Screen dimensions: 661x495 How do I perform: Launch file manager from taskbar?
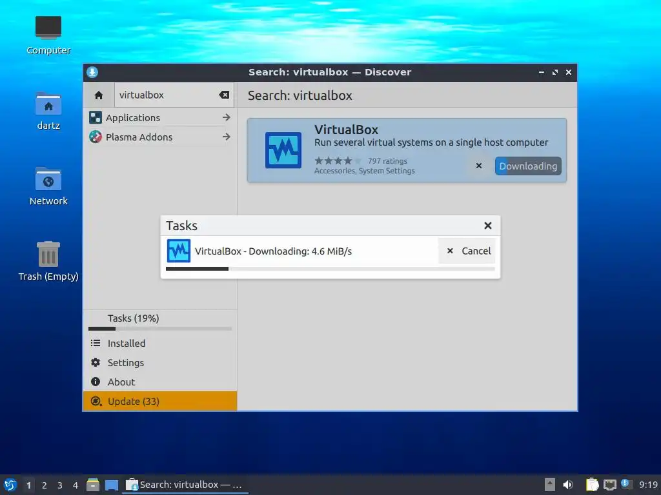point(93,485)
